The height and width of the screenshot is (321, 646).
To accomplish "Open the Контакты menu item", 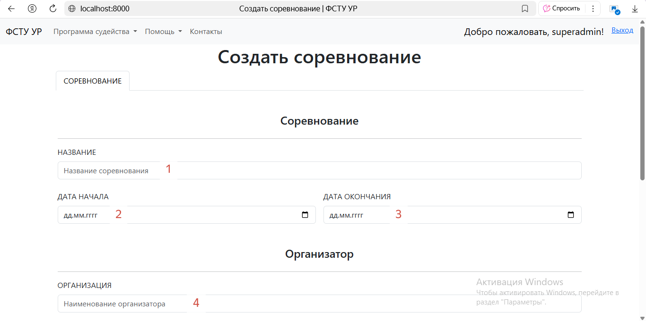I will point(206,32).
